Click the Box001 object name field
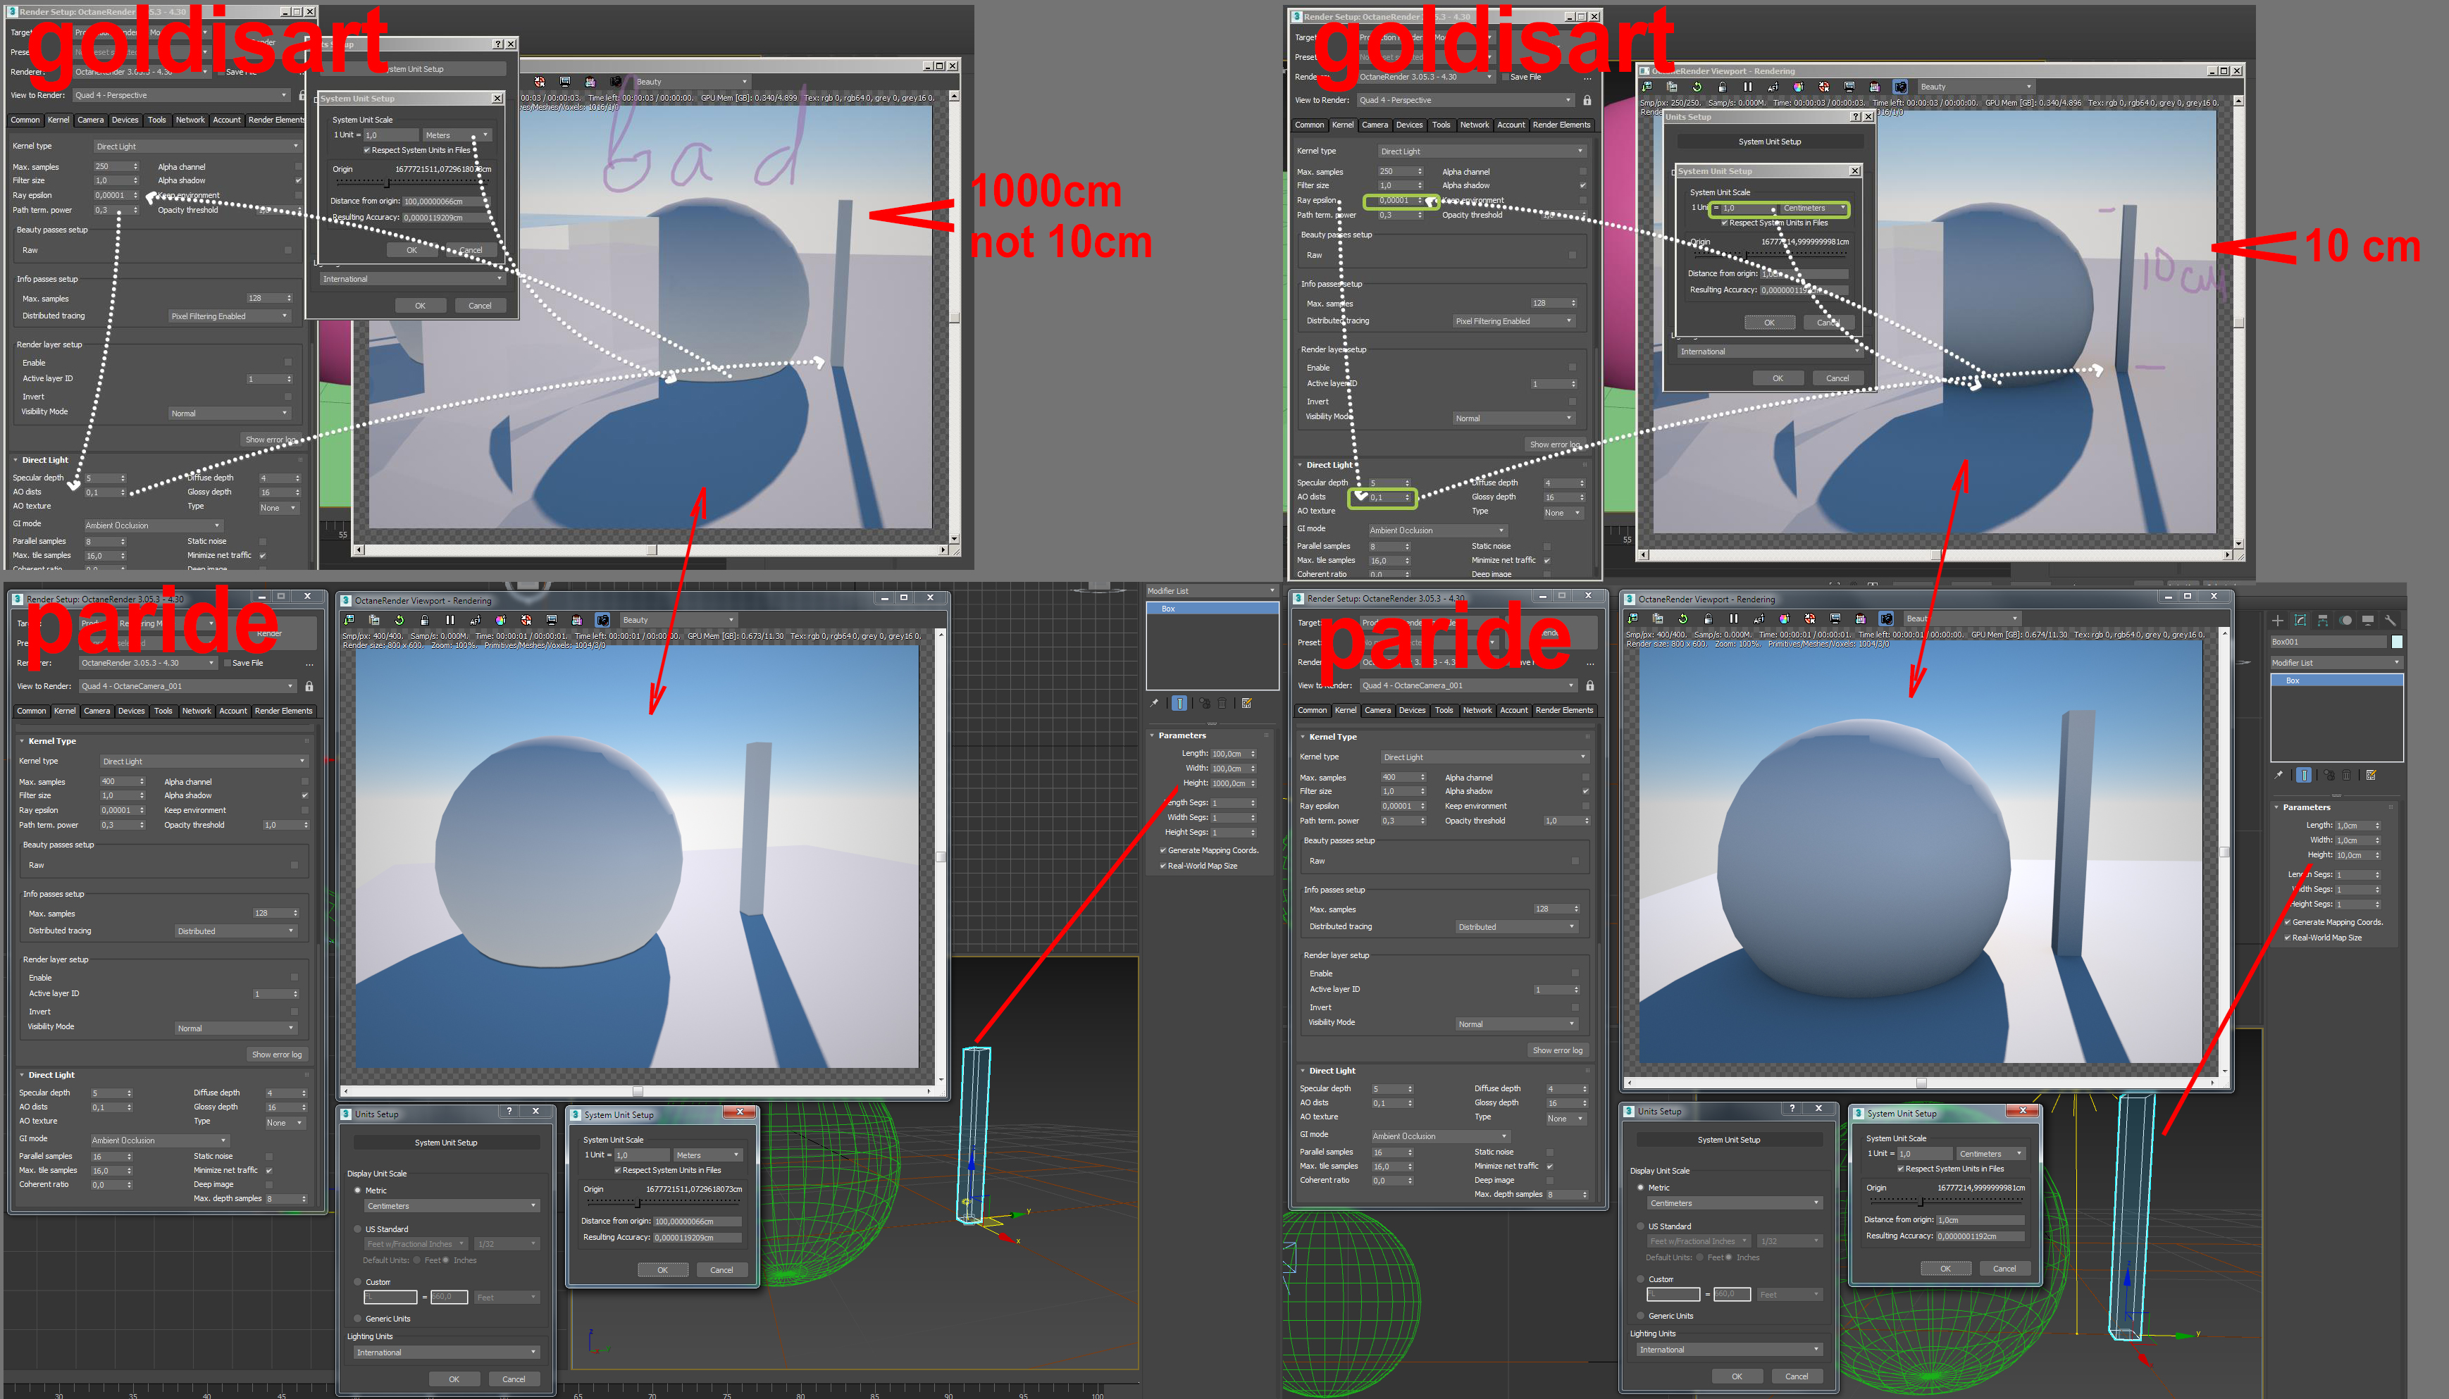 (2327, 642)
